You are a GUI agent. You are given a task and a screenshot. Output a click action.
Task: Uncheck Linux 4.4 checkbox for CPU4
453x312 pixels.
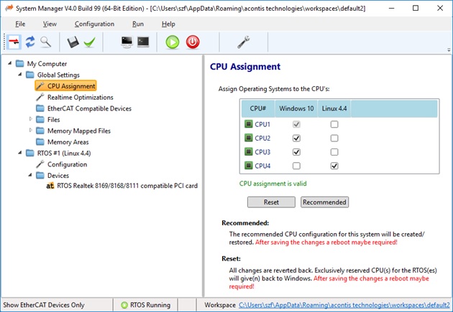point(334,166)
